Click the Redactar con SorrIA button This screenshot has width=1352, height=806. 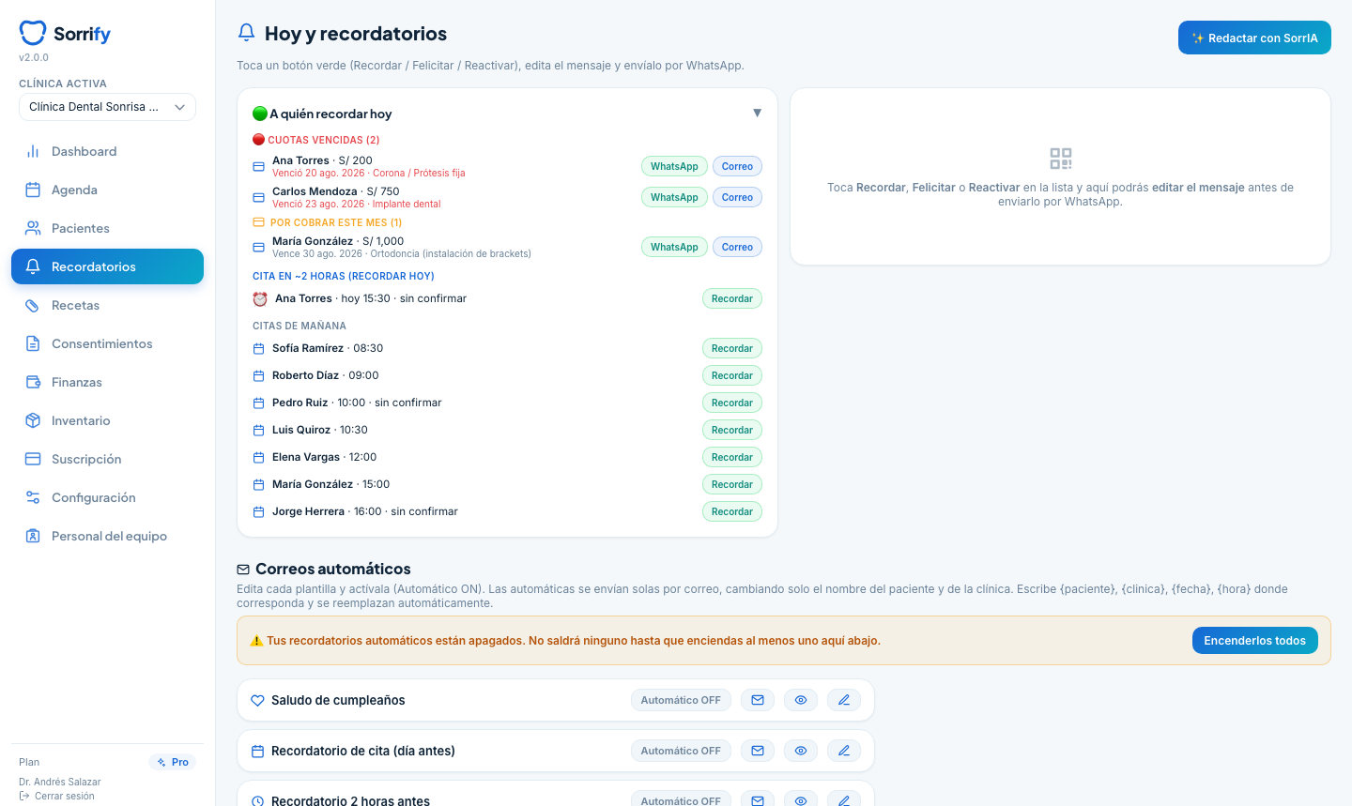tap(1254, 38)
